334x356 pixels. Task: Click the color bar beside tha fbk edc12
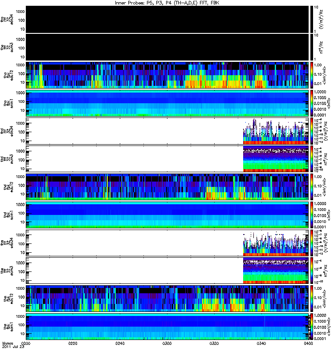(x=312, y=75)
